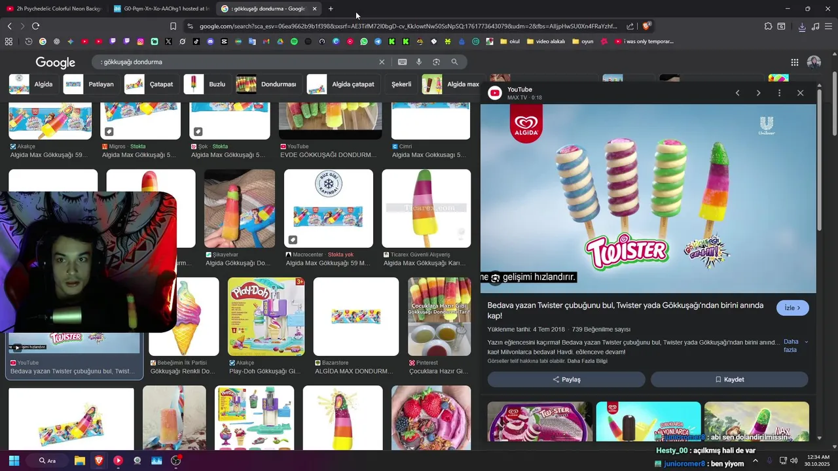Open Windows Start button
The width and height of the screenshot is (838, 471).
tap(14, 461)
